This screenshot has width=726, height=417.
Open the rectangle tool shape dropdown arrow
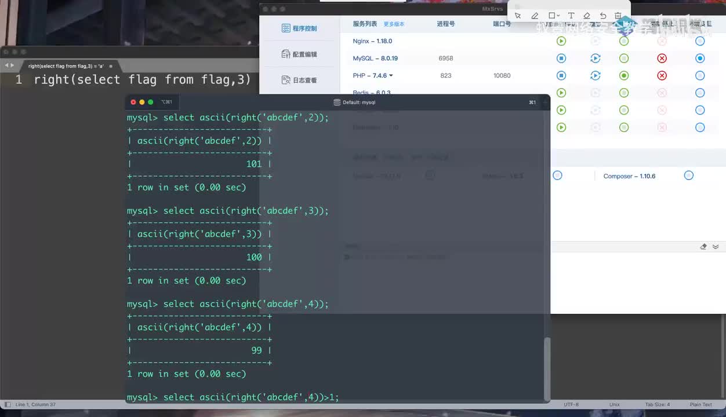558,16
